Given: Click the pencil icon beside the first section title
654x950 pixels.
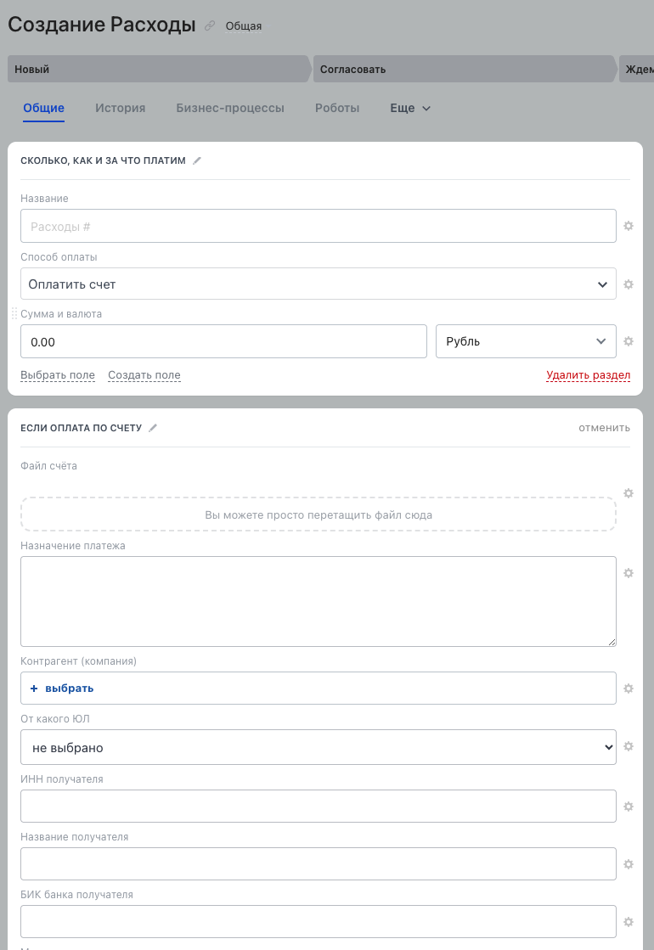Looking at the screenshot, I should [197, 160].
